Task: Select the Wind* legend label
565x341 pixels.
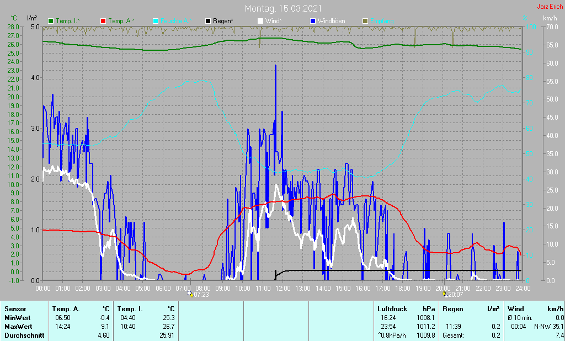Action: pos(274,22)
